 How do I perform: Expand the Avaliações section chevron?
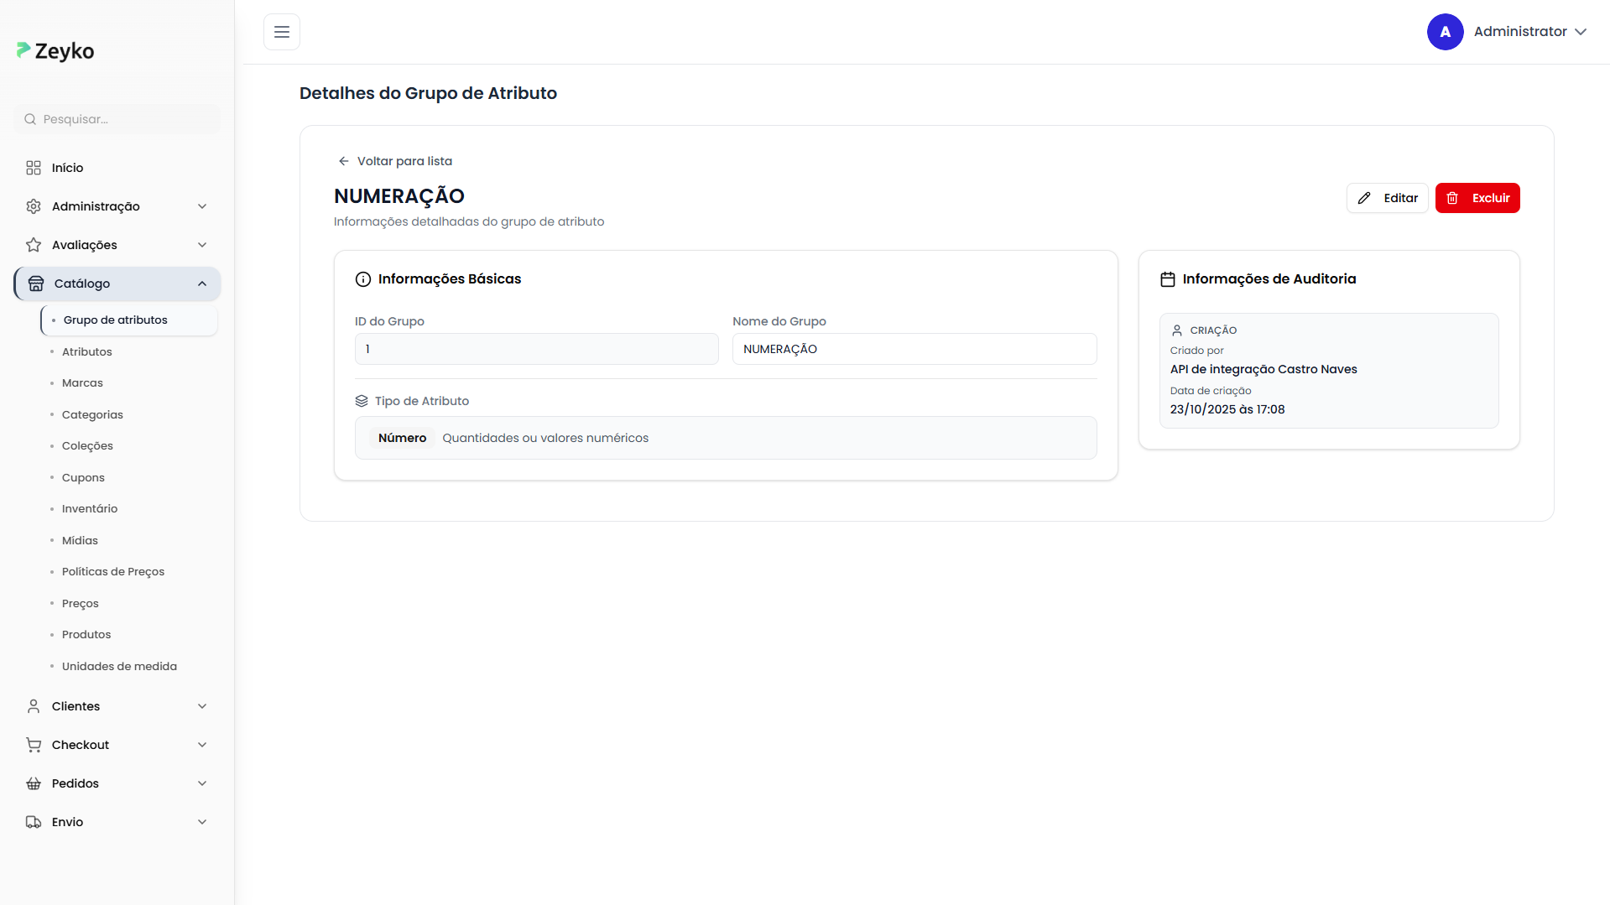(202, 245)
